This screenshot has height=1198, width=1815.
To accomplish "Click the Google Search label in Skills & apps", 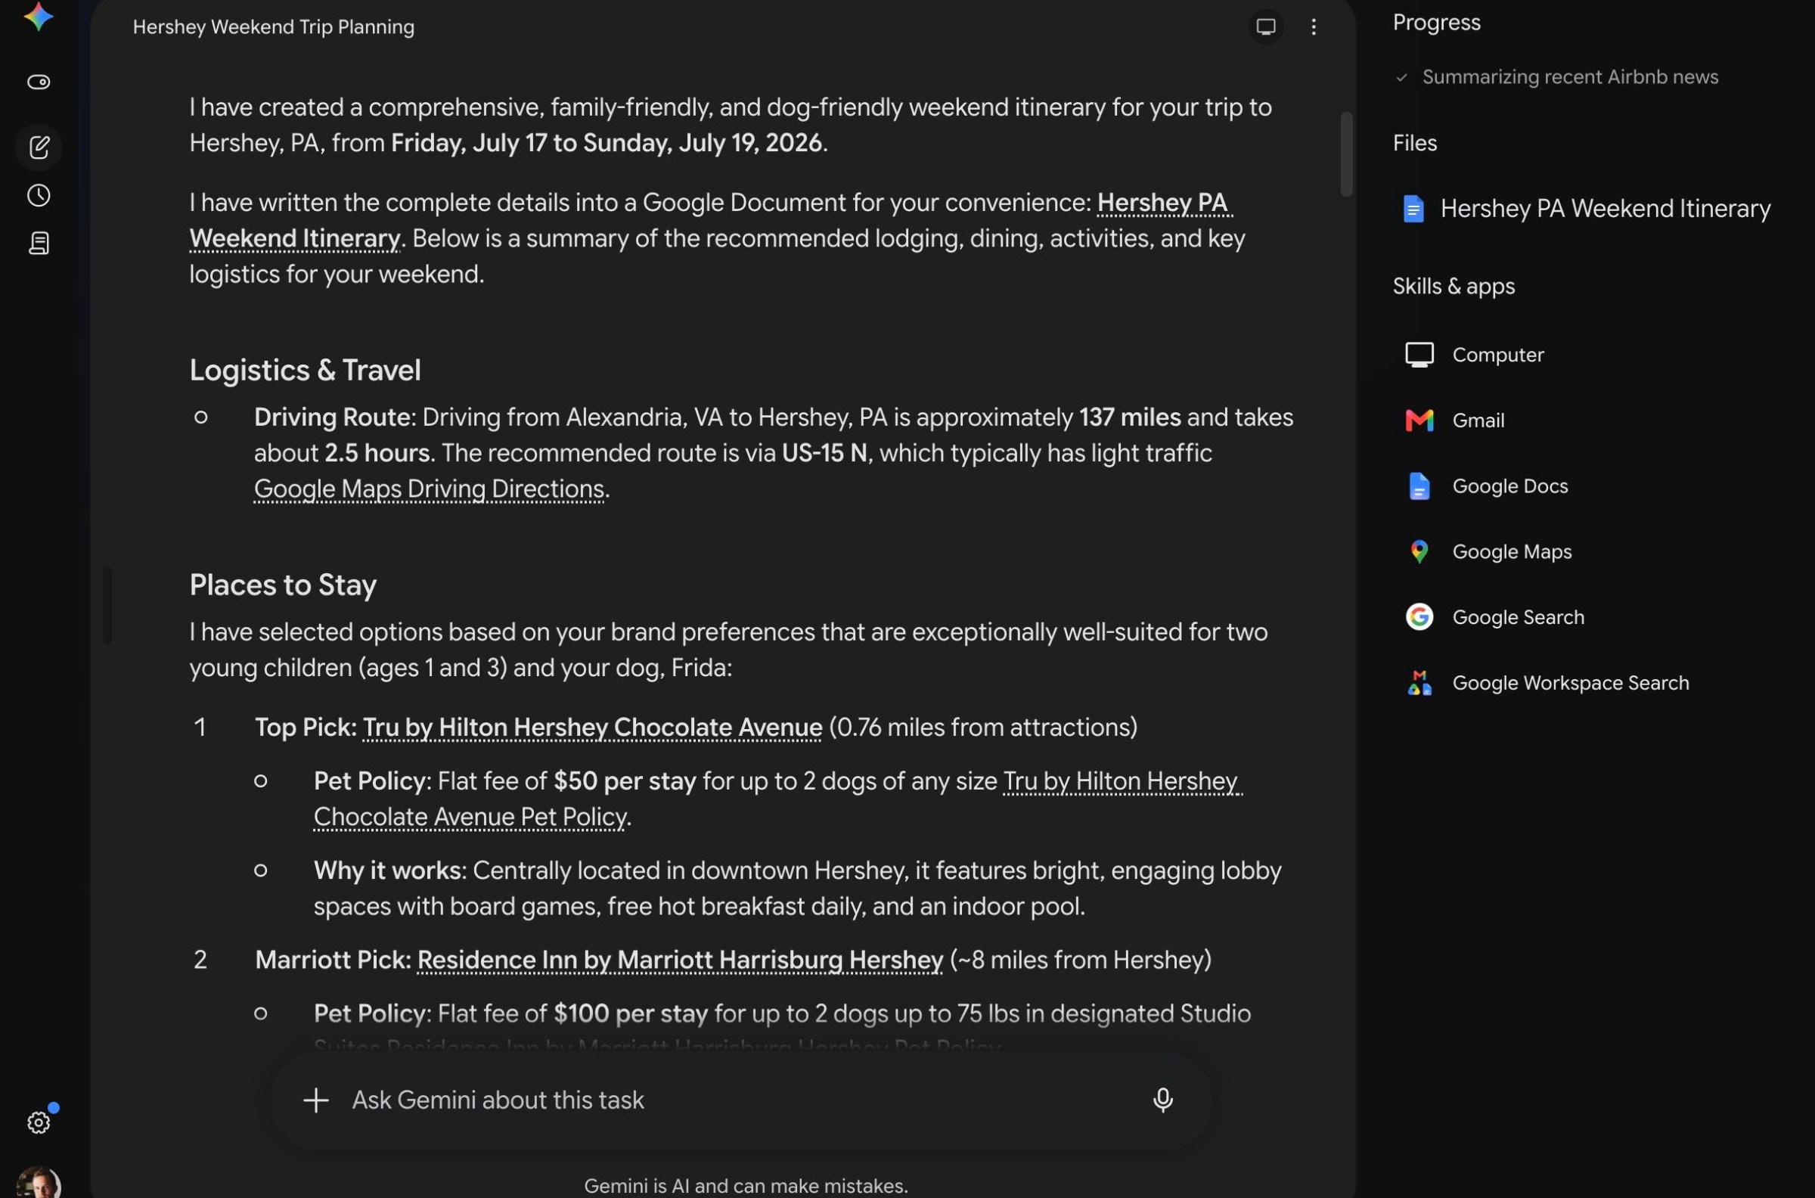I will coord(1518,617).
